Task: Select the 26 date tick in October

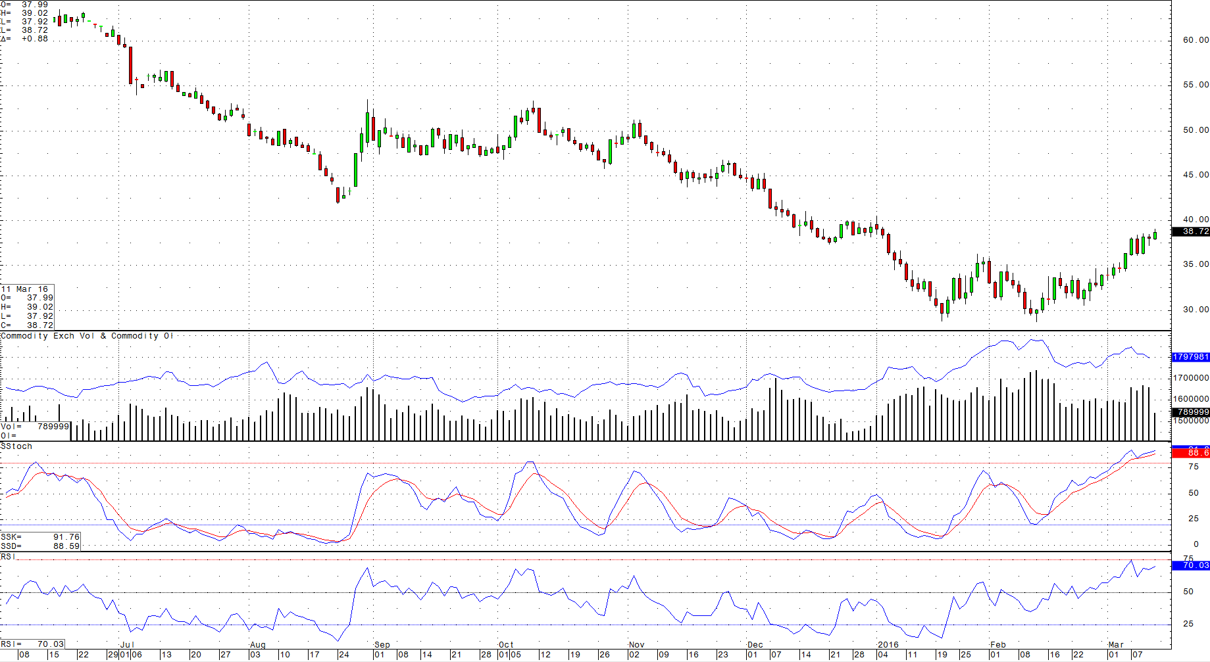Action: (x=604, y=655)
